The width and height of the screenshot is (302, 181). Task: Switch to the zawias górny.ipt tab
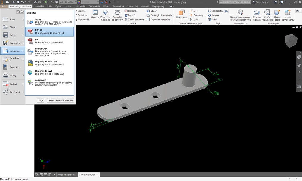tap(87, 175)
